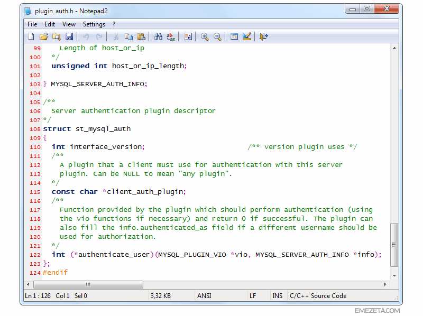Click the text 'st_mysql_auth' on line 108
Viewport: 423px width, 316px height.
(x=103, y=129)
